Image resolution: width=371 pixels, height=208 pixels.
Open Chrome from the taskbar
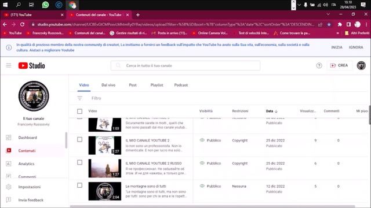(x=72, y=5)
